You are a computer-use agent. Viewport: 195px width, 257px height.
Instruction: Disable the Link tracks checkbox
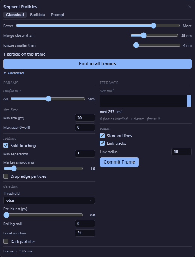pos(102,143)
